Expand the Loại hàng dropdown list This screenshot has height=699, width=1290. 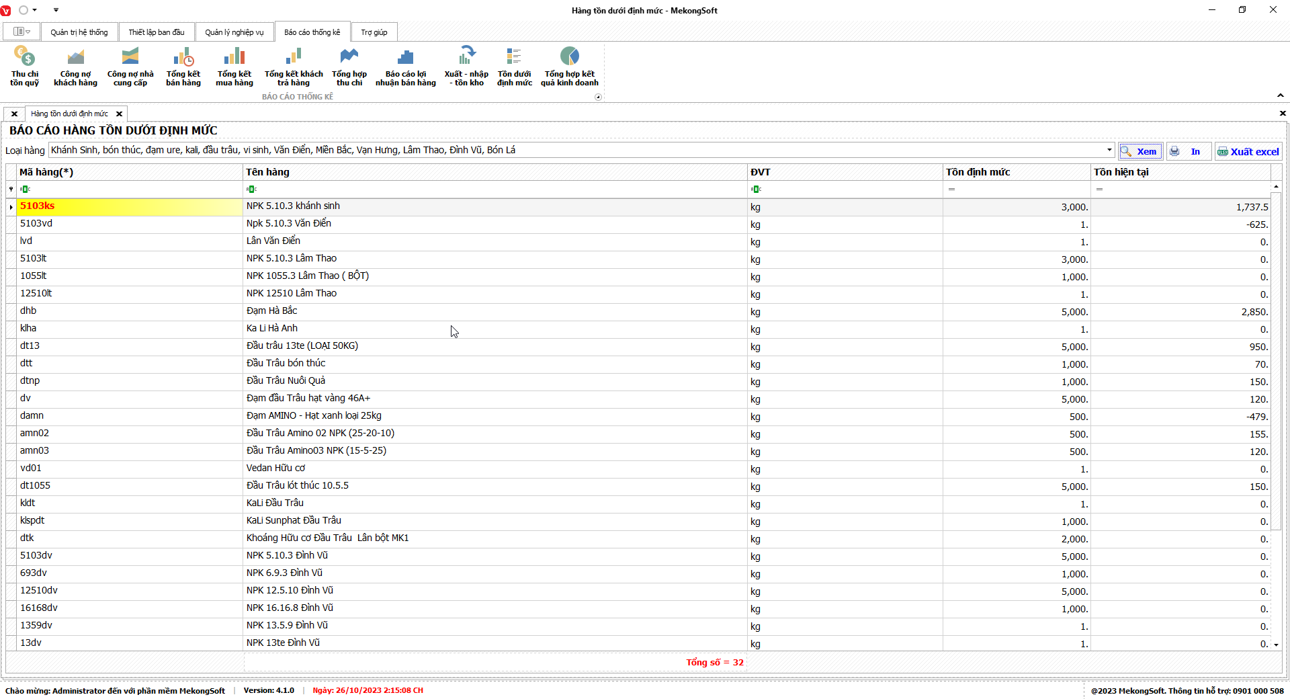tap(1109, 150)
